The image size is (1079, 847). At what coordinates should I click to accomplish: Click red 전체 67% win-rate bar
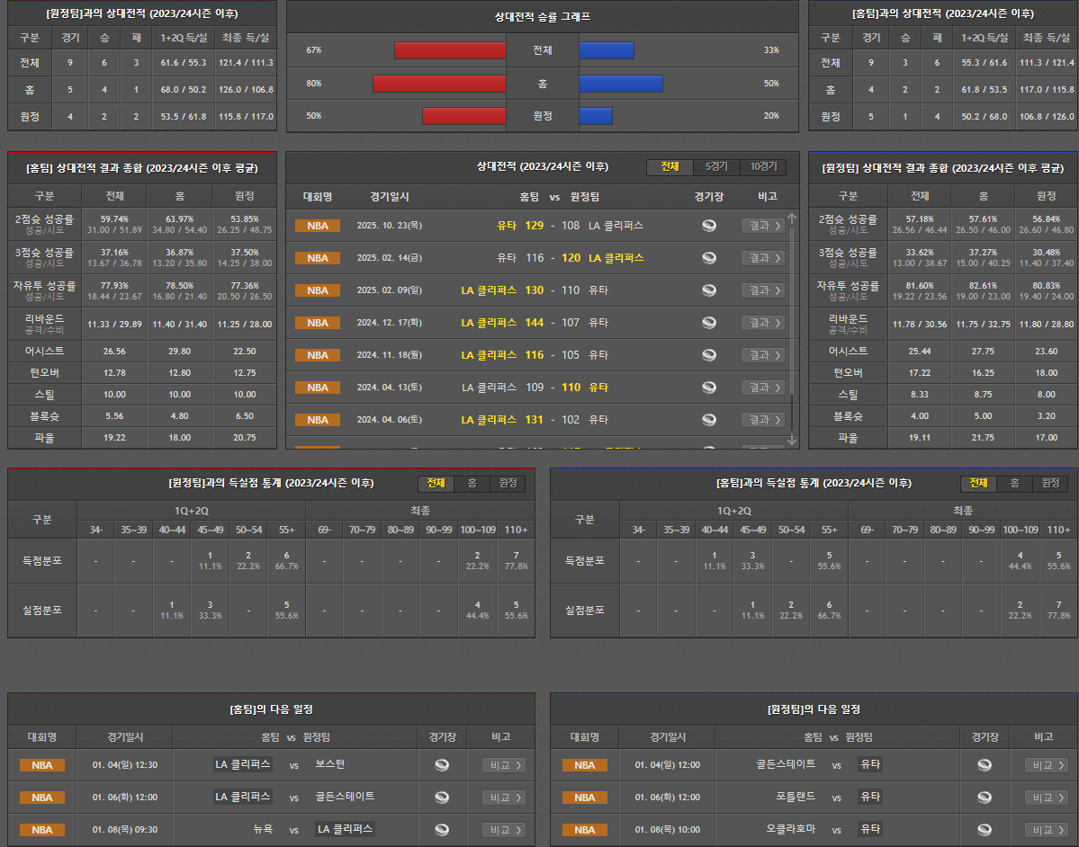[450, 50]
